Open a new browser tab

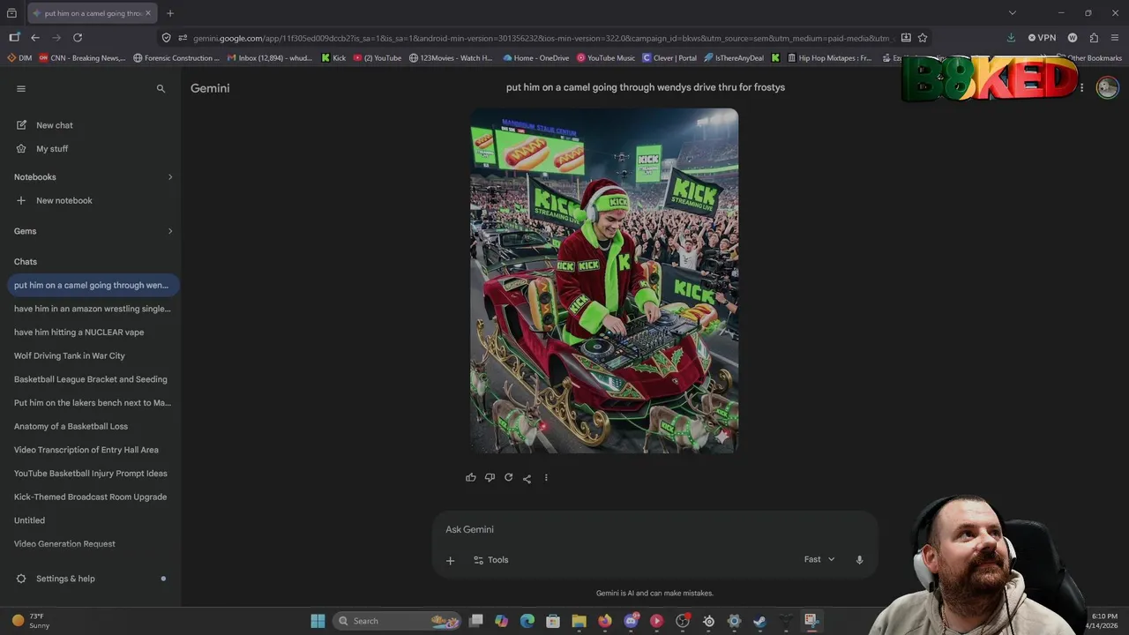tap(170, 13)
